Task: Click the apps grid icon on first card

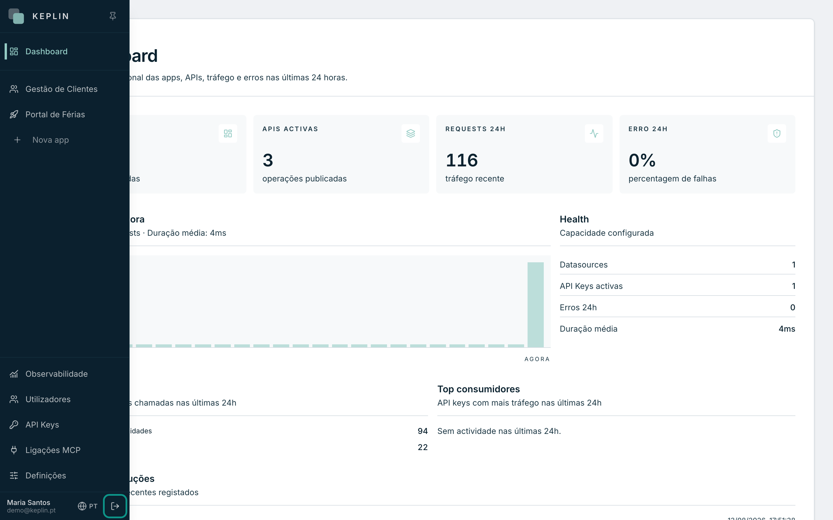Action: pyautogui.click(x=228, y=133)
